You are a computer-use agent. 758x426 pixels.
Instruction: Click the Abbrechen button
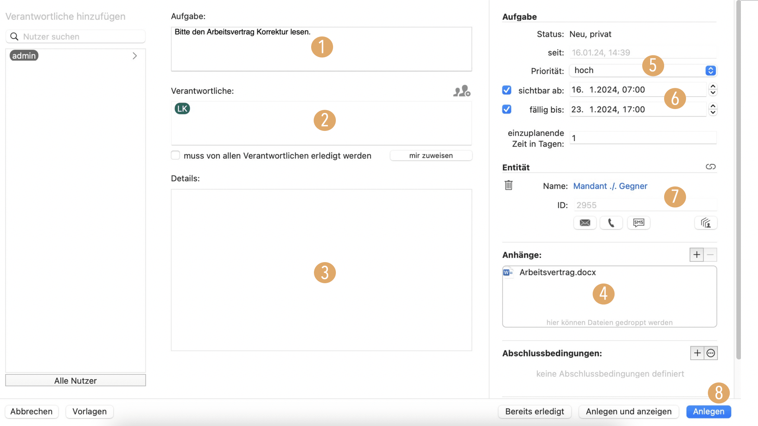[31, 411]
